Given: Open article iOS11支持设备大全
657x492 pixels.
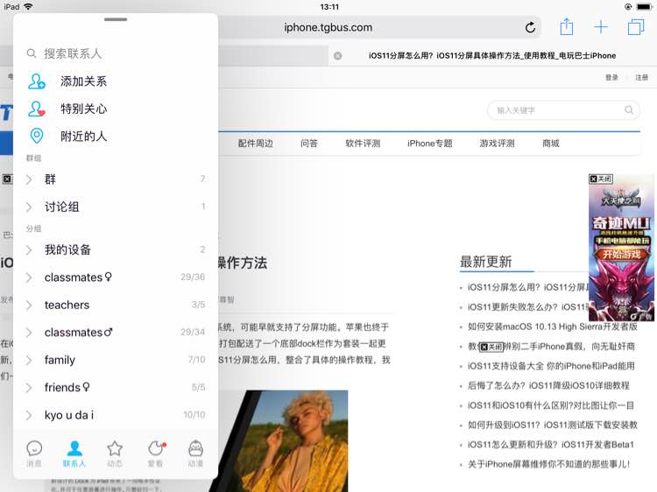Looking at the screenshot, I should coord(551,366).
